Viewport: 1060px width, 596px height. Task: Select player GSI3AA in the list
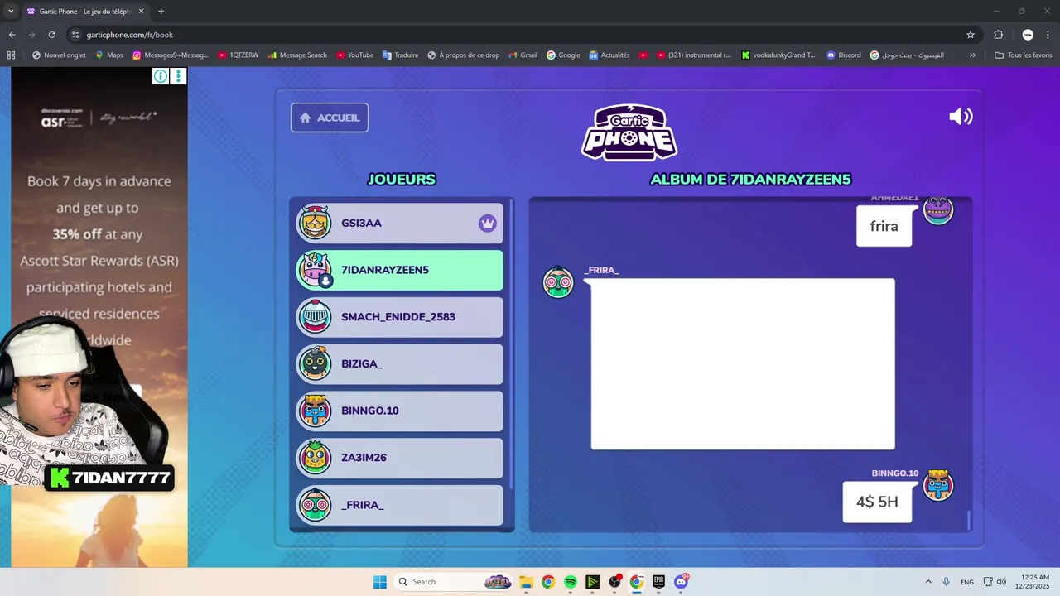(x=400, y=223)
